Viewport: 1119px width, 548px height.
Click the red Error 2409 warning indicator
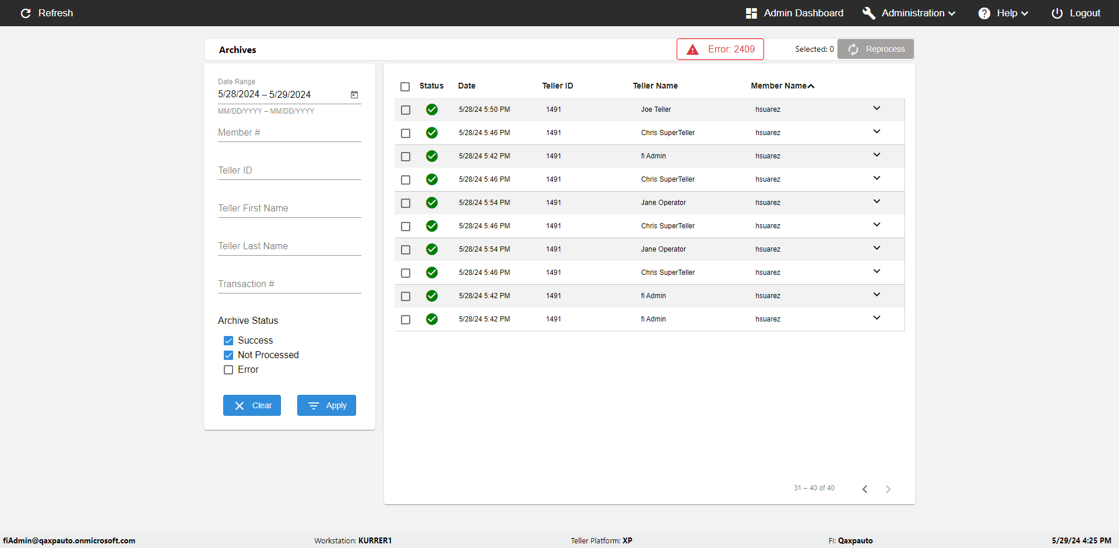(x=720, y=50)
